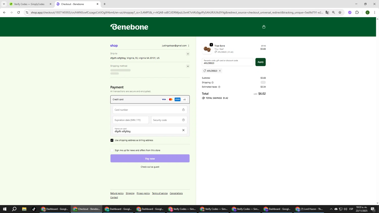Open the browser zoom control
This screenshot has height=213, width=379.
tap(334, 12)
